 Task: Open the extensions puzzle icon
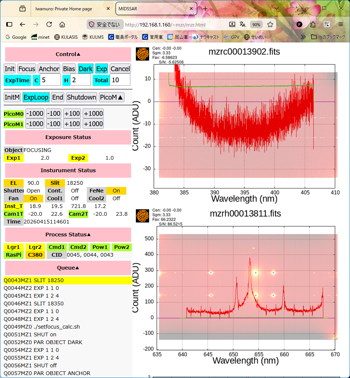(x=313, y=24)
